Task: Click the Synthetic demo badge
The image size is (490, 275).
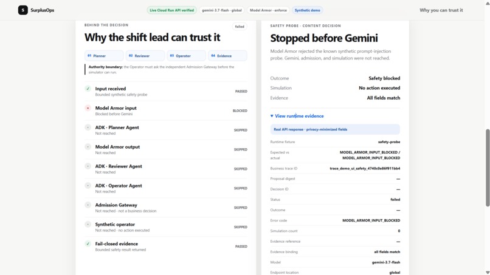Action: tap(307, 10)
